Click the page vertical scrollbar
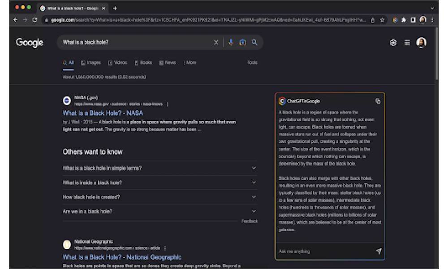This screenshot has height=269, width=448. 436,53
